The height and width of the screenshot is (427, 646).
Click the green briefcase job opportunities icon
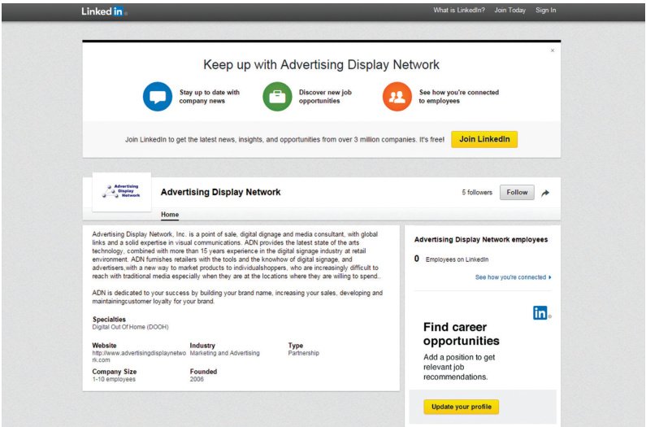tap(277, 97)
